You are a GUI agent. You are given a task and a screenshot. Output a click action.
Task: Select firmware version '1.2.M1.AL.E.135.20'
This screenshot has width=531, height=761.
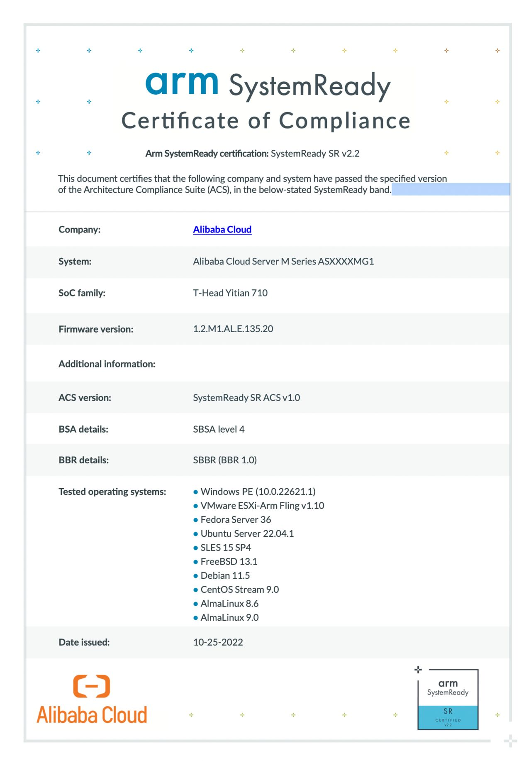pyautogui.click(x=233, y=329)
